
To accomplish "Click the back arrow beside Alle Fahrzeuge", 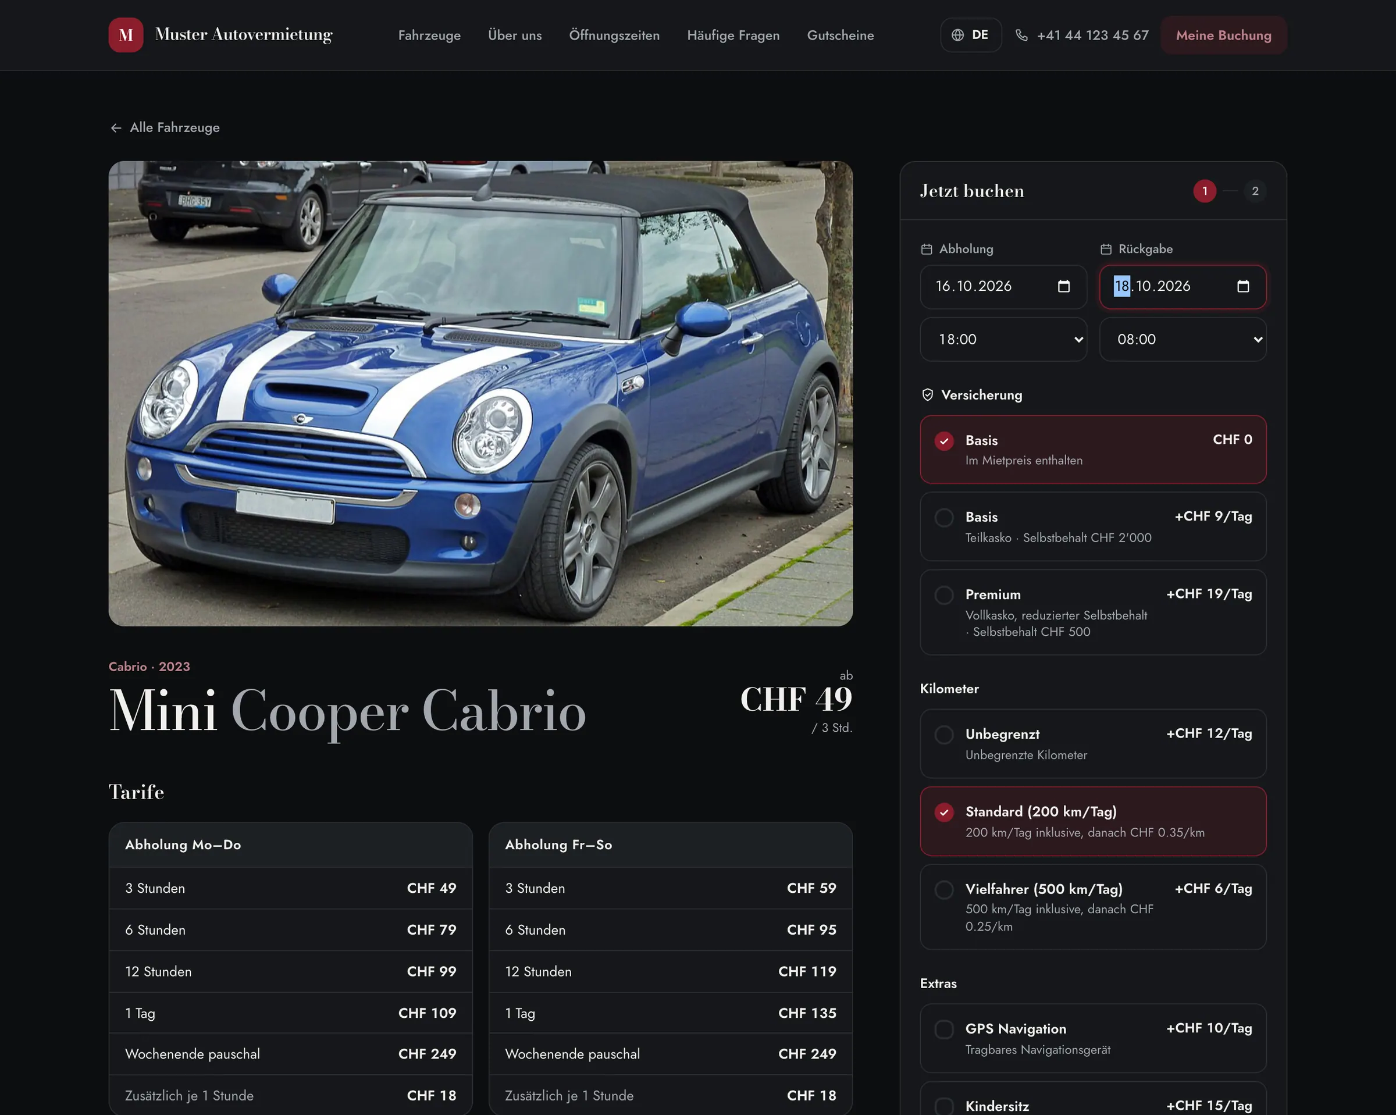I will pos(116,127).
